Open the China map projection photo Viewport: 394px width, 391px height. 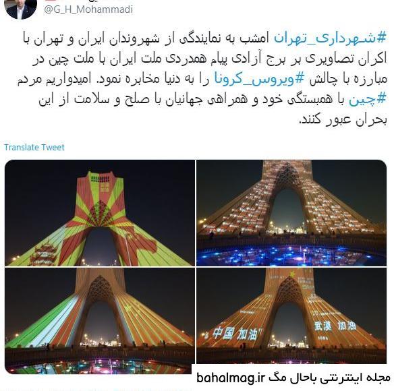pyautogui.click(x=100, y=213)
